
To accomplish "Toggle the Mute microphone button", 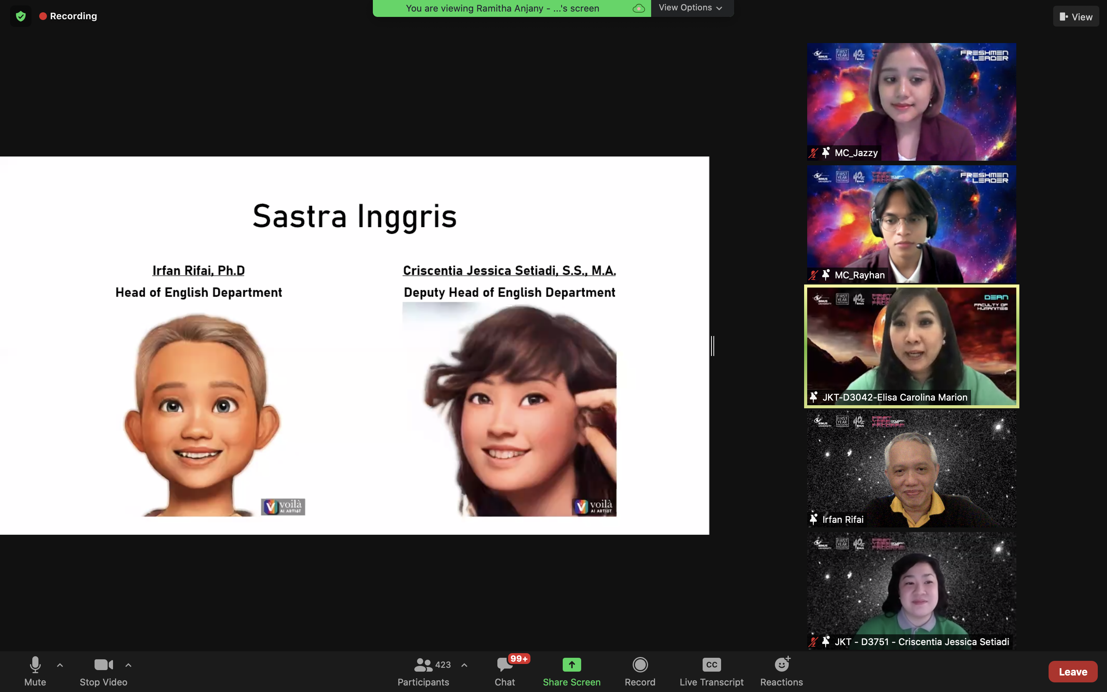I will [35, 665].
